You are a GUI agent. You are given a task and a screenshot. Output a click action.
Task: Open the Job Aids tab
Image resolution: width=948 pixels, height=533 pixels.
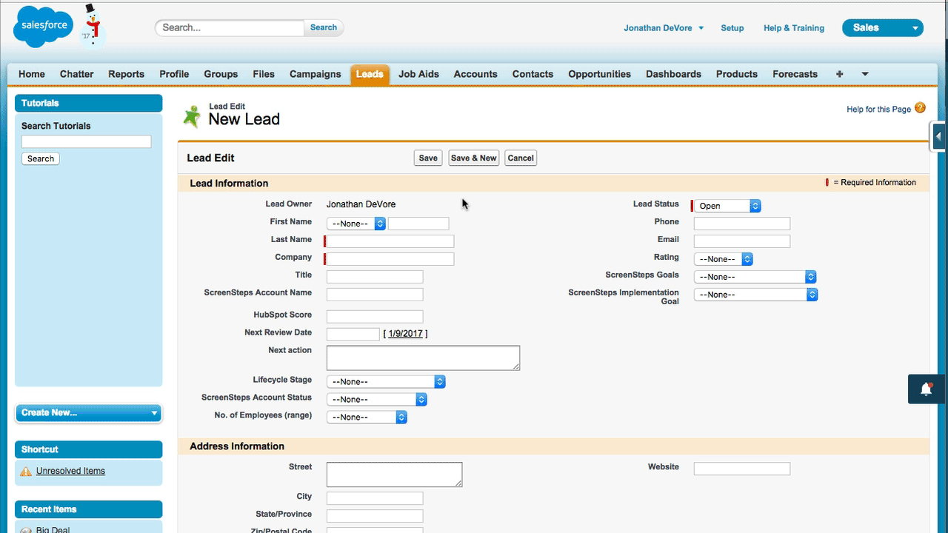418,74
